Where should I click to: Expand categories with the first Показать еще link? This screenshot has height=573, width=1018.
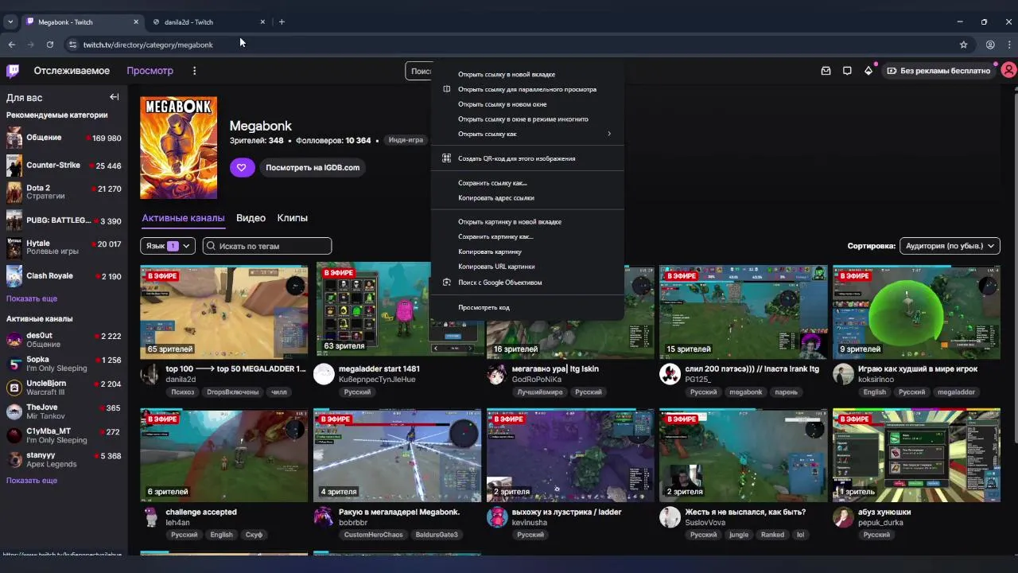[32, 298]
